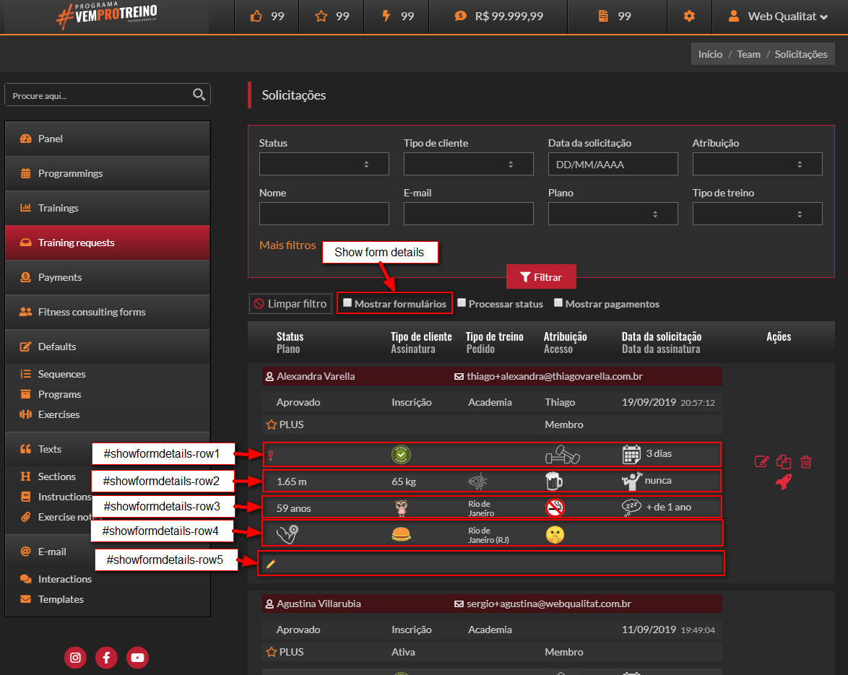
Task: Open the Instagram social link
Action: pyautogui.click(x=75, y=657)
